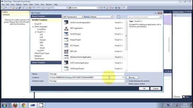Click Paste toolbar icon
The height and width of the screenshot is (108, 193).
(x=30, y=8)
